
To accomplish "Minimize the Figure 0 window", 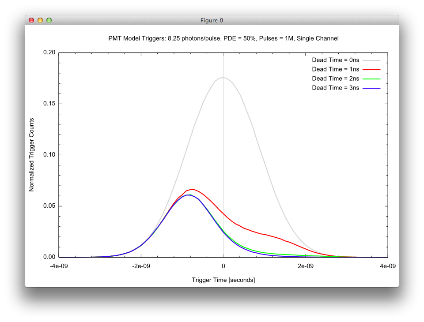I will pos(40,20).
